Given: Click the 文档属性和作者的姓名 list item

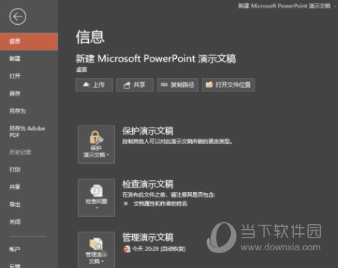Looking at the screenshot, I should (160, 203).
